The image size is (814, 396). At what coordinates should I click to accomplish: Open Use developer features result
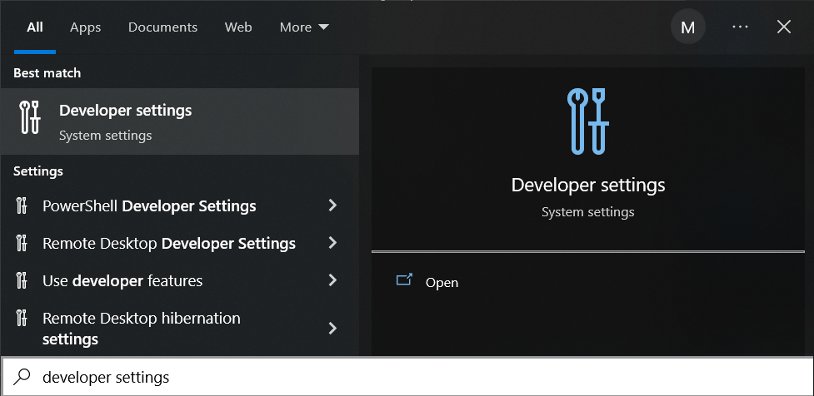pos(180,280)
